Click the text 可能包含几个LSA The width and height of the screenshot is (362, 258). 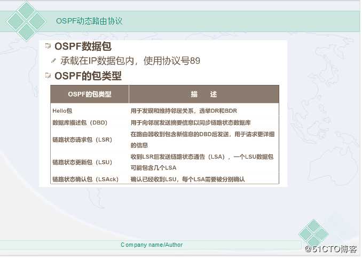pyautogui.click(x=154, y=168)
